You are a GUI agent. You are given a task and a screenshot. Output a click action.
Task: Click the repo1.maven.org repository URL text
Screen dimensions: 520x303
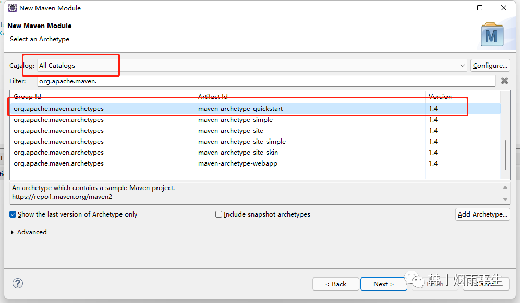(x=62, y=197)
